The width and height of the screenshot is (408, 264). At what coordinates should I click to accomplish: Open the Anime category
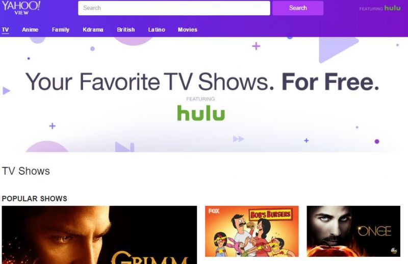(30, 30)
